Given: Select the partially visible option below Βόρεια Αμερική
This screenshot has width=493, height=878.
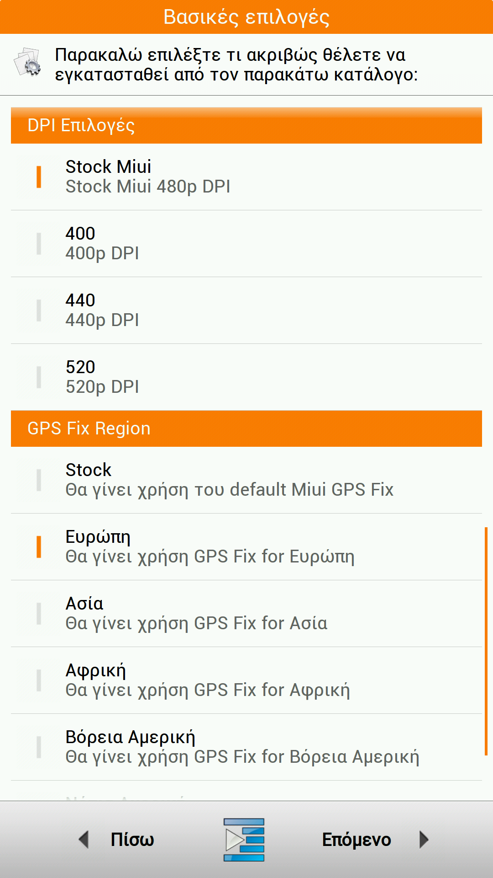Looking at the screenshot, I should (246, 793).
